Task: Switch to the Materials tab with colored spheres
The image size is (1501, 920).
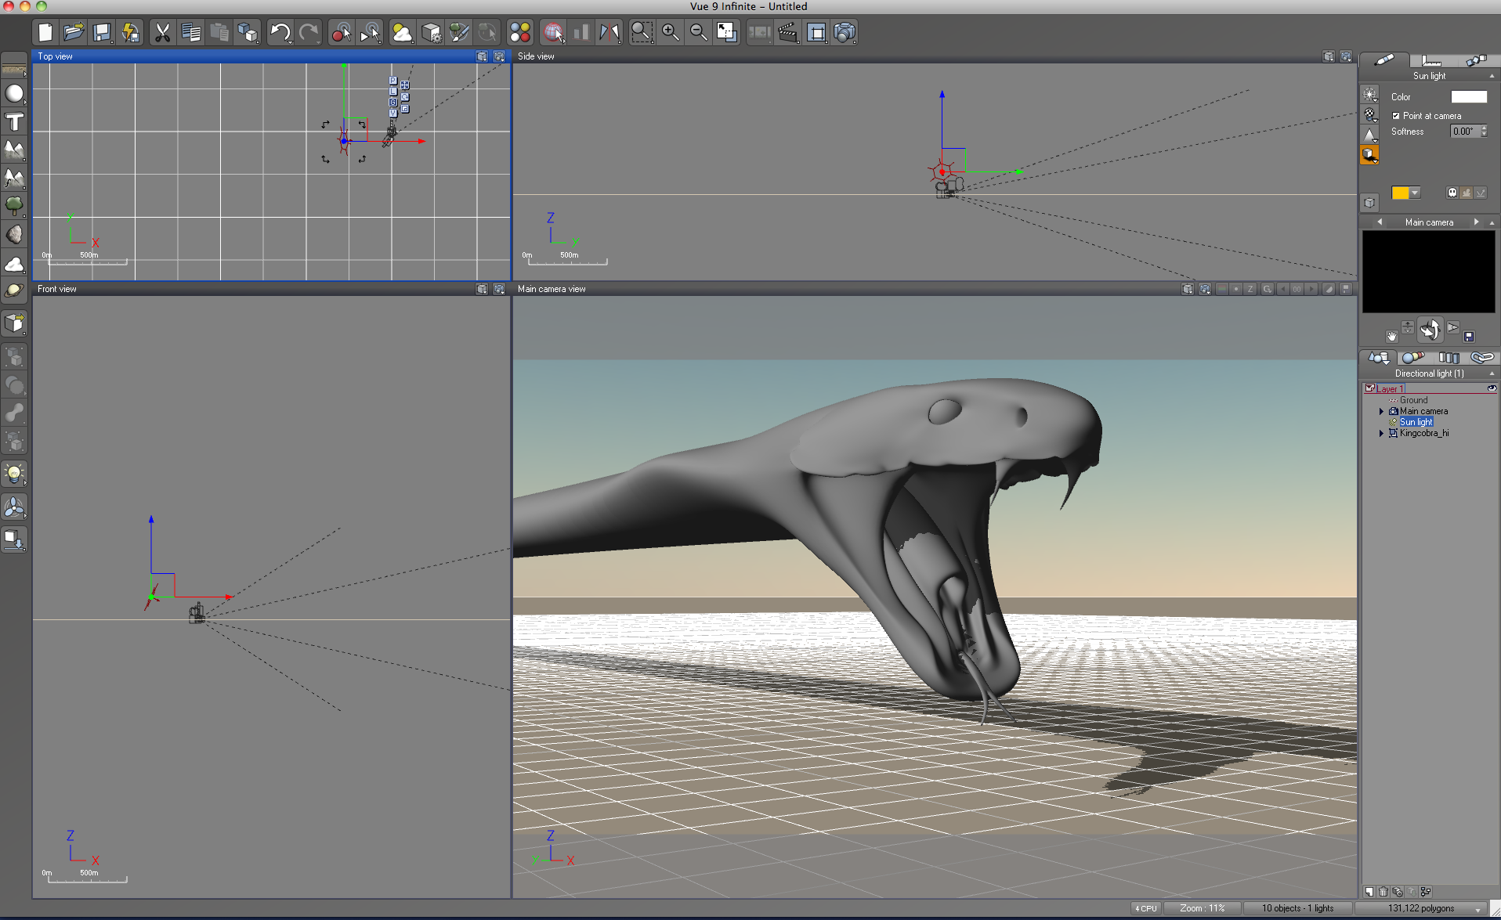Action: pos(1412,358)
